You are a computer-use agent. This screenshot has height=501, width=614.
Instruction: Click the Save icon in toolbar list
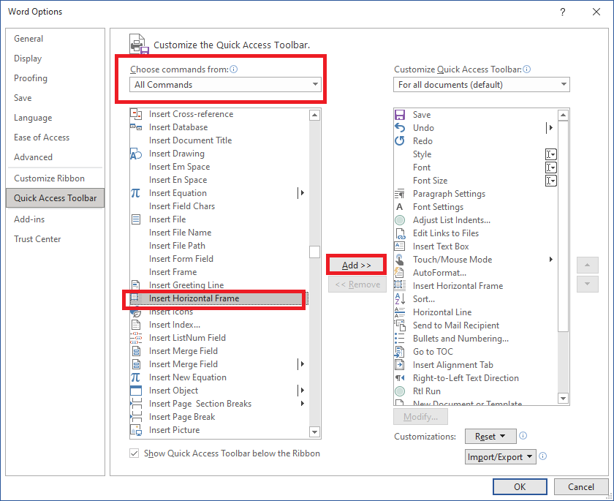pos(399,115)
